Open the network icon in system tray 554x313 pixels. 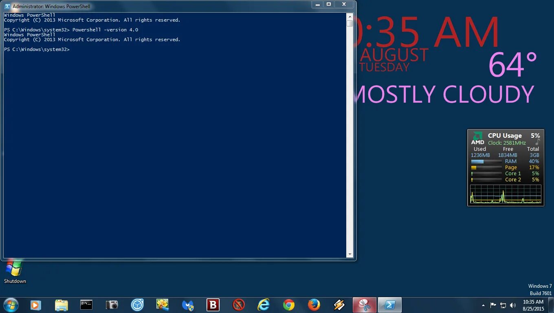coord(503,305)
